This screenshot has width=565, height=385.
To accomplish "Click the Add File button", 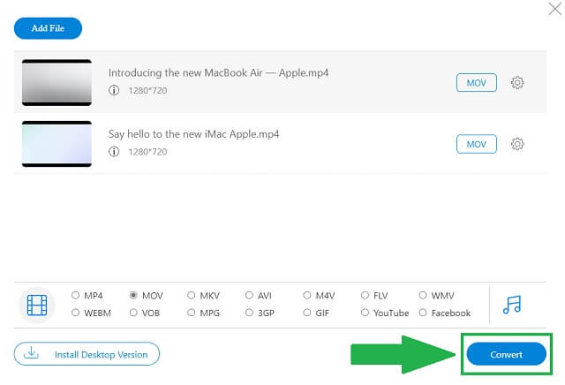I will [48, 28].
